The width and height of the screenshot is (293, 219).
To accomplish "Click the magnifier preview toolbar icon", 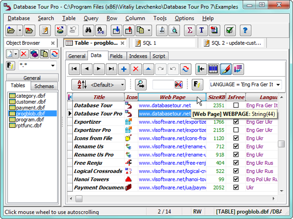I will (x=174, y=30).
